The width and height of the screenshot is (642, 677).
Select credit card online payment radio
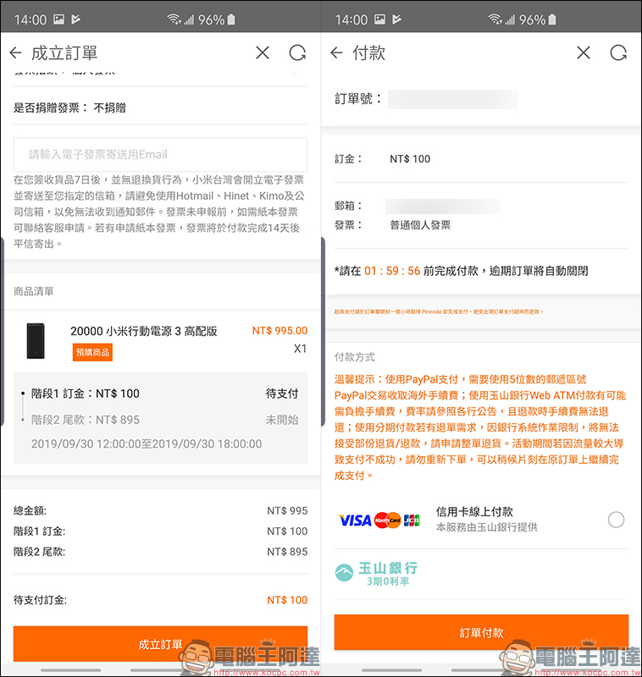616,520
